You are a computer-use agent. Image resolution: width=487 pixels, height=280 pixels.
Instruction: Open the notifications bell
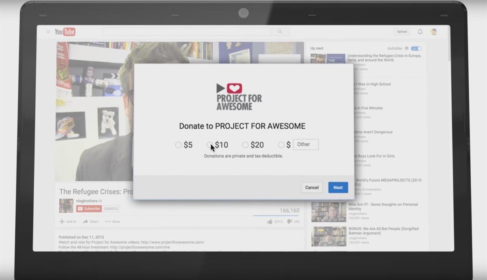pos(420,32)
